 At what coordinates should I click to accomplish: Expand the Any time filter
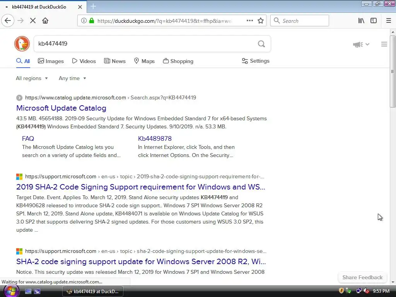[72, 78]
